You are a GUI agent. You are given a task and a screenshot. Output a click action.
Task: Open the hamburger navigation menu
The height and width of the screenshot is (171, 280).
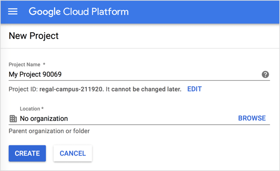click(13, 12)
